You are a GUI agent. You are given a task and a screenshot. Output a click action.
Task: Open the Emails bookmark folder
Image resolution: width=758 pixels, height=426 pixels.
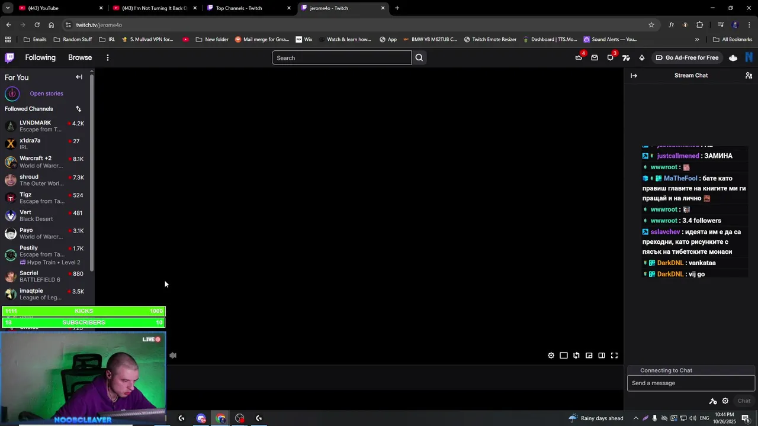[x=35, y=40]
